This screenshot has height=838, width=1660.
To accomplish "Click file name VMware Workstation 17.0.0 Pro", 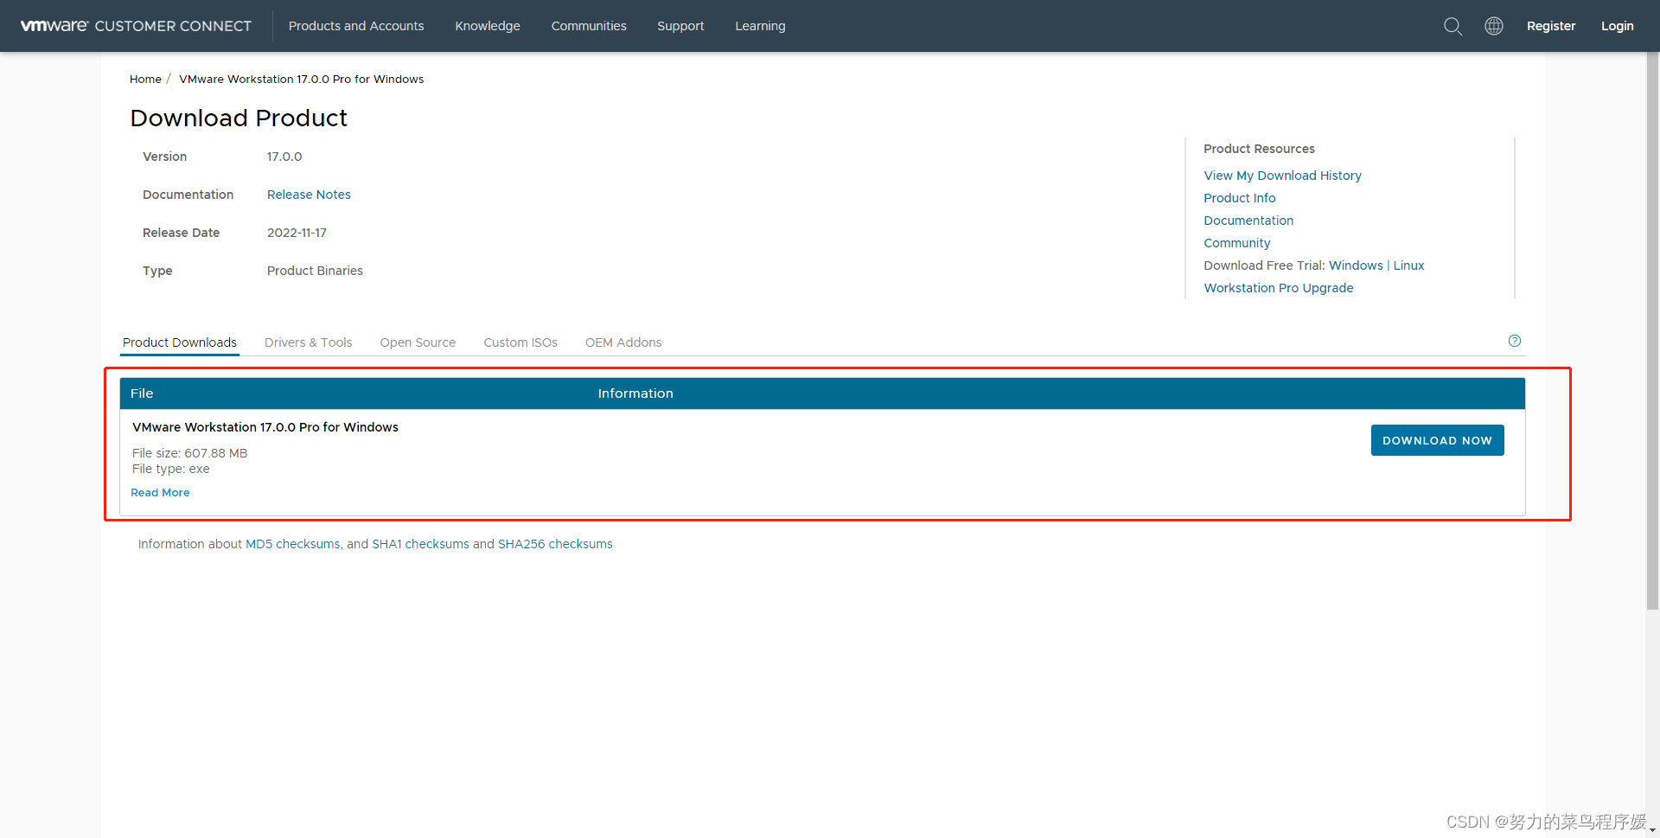I will (x=265, y=427).
